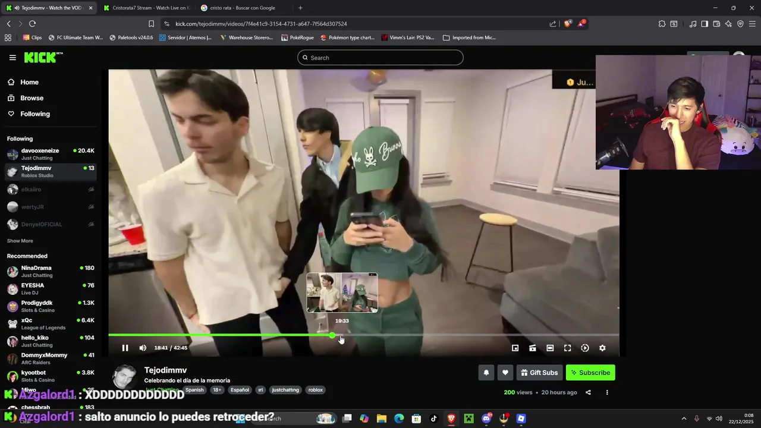Image resolution: width=761 pixels, height=428 pixels.
Task: Open a new browser tab
Action: 300,8
